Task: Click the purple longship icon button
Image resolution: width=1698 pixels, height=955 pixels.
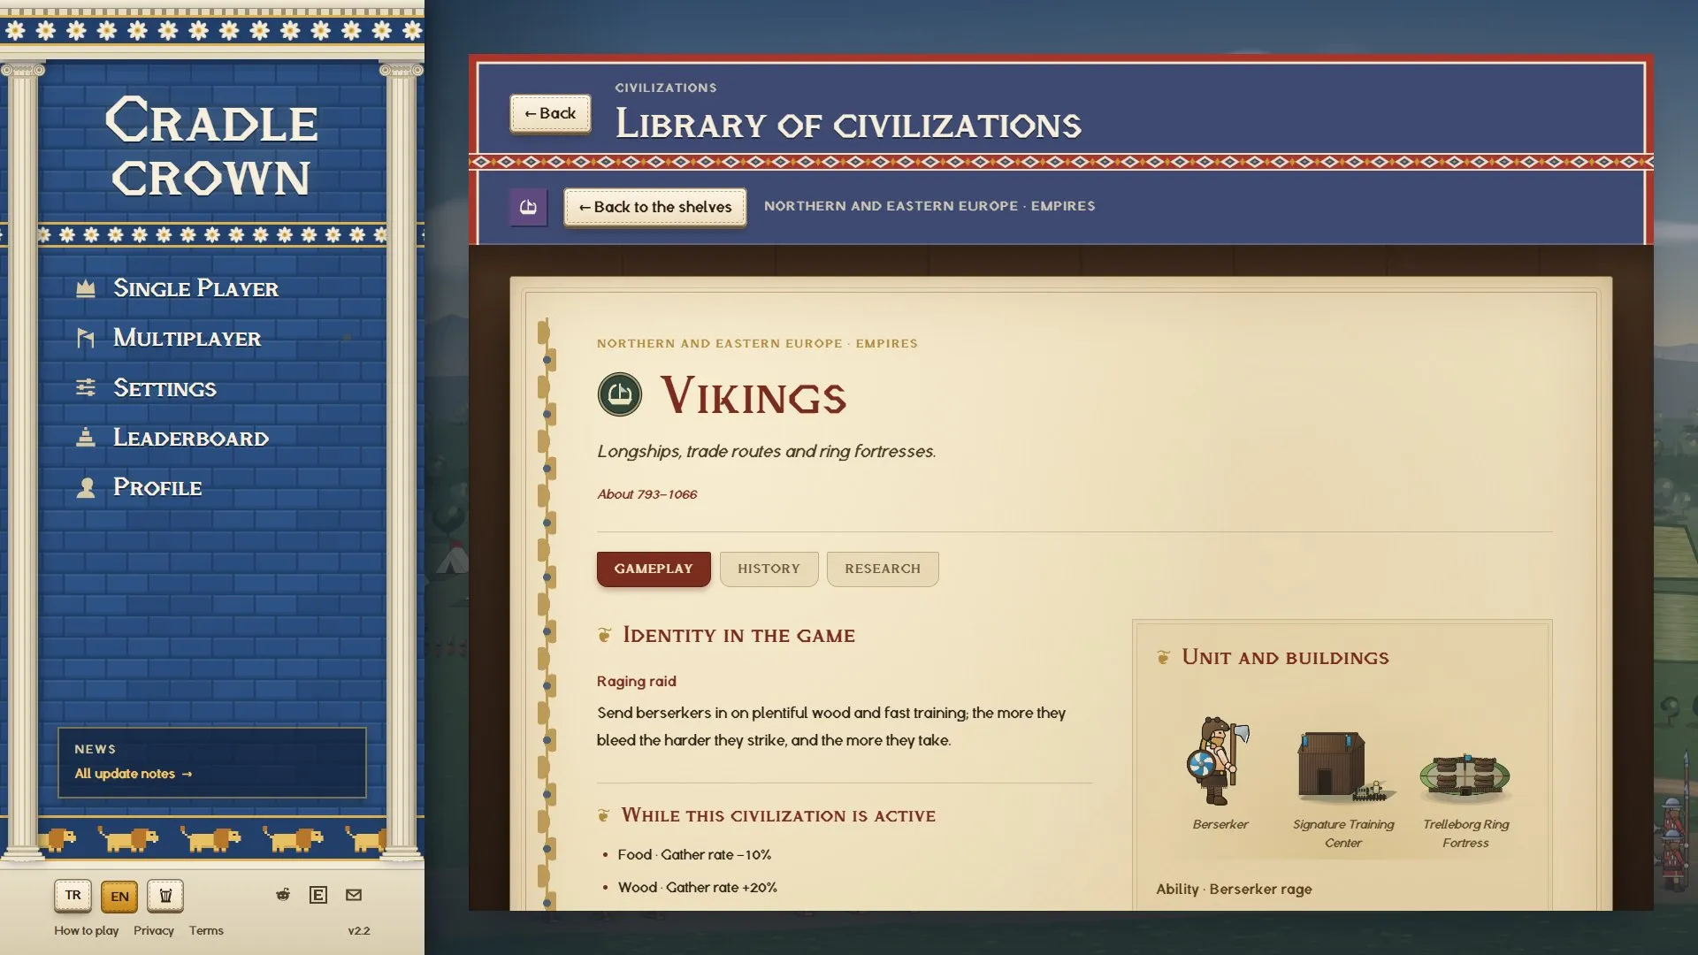Action: pyautogui.click(x=528, y=207)
